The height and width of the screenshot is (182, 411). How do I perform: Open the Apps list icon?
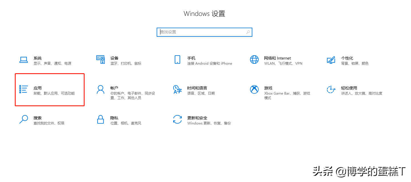24,89
